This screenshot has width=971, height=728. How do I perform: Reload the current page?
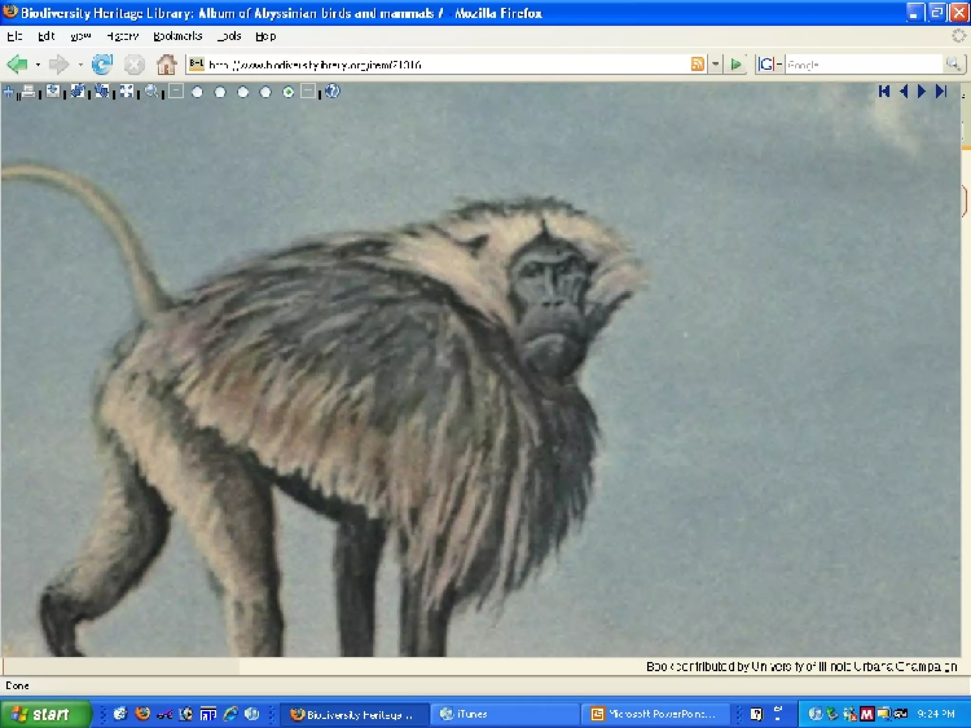[102, 64]
